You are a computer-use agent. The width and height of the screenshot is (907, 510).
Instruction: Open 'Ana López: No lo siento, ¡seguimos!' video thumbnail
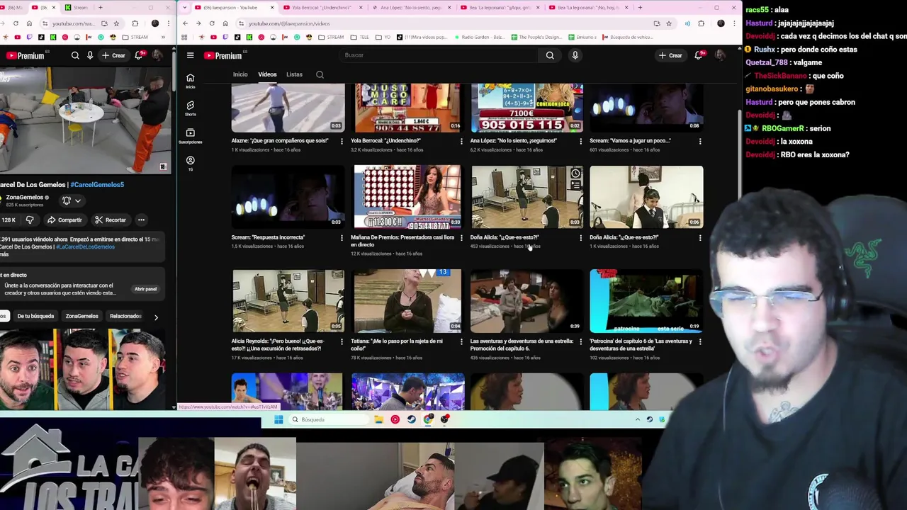click(x=527, y=107)
